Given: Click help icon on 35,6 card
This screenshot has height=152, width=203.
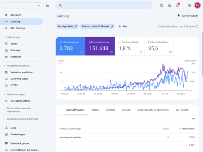Looking at the screenshot, I should click(170, 52).
